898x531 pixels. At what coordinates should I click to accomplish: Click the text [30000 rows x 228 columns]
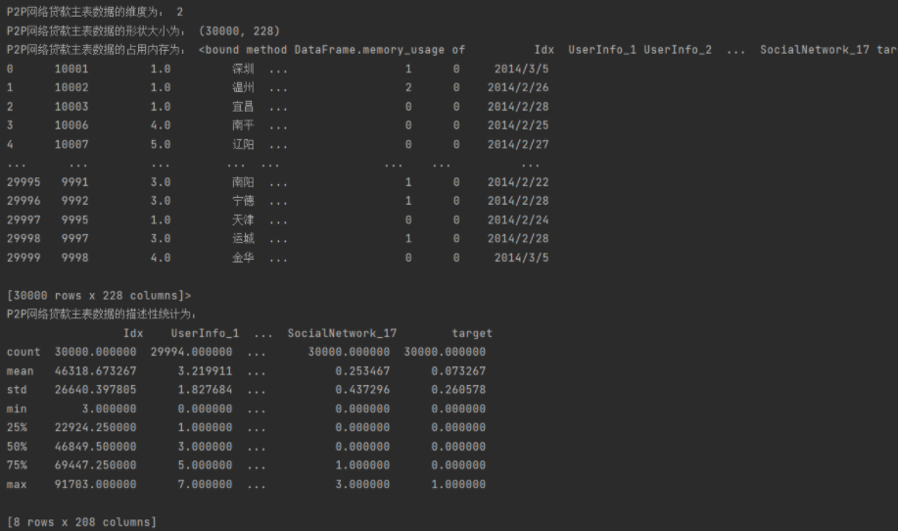coord(99,295)
